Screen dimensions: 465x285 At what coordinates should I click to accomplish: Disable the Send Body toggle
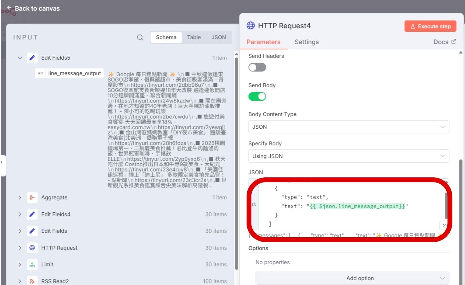click(257, 96)
